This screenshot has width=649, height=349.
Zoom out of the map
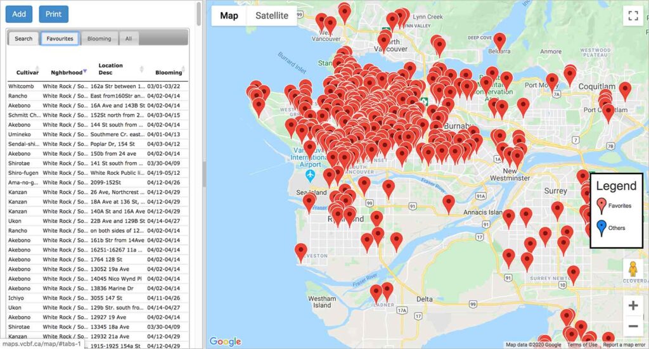pos(633,326)
